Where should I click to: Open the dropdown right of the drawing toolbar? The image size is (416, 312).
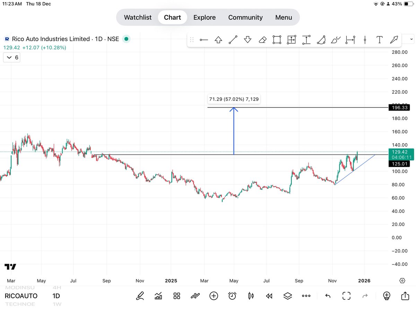tap(411, 40)
